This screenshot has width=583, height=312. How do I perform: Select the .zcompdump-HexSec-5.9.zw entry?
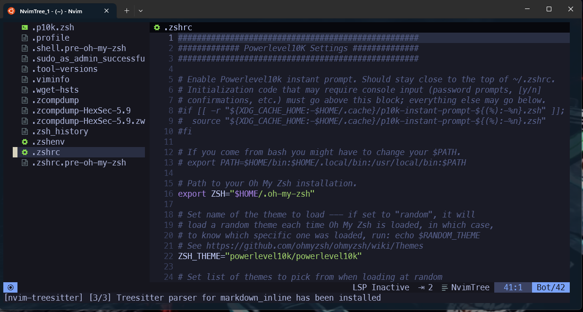point(88,121)
